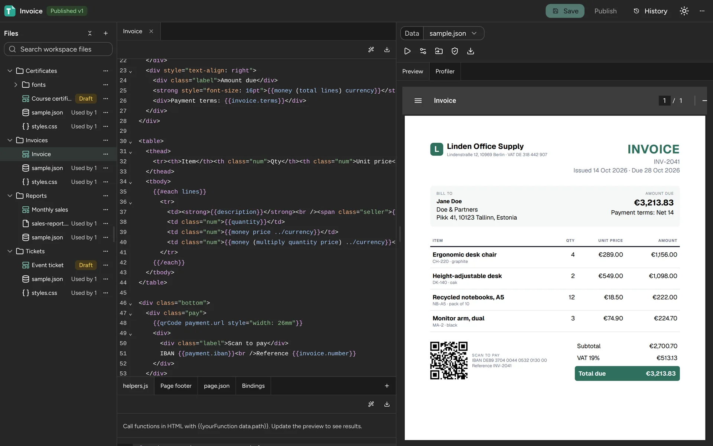Open the helpers.js tab

tap(136, 386)
